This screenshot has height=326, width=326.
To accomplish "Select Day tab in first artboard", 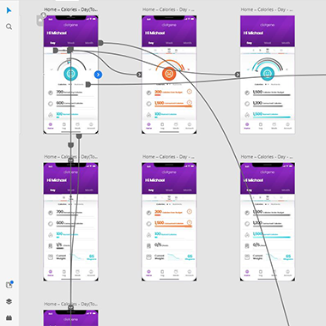I will [x=52, y=43].
